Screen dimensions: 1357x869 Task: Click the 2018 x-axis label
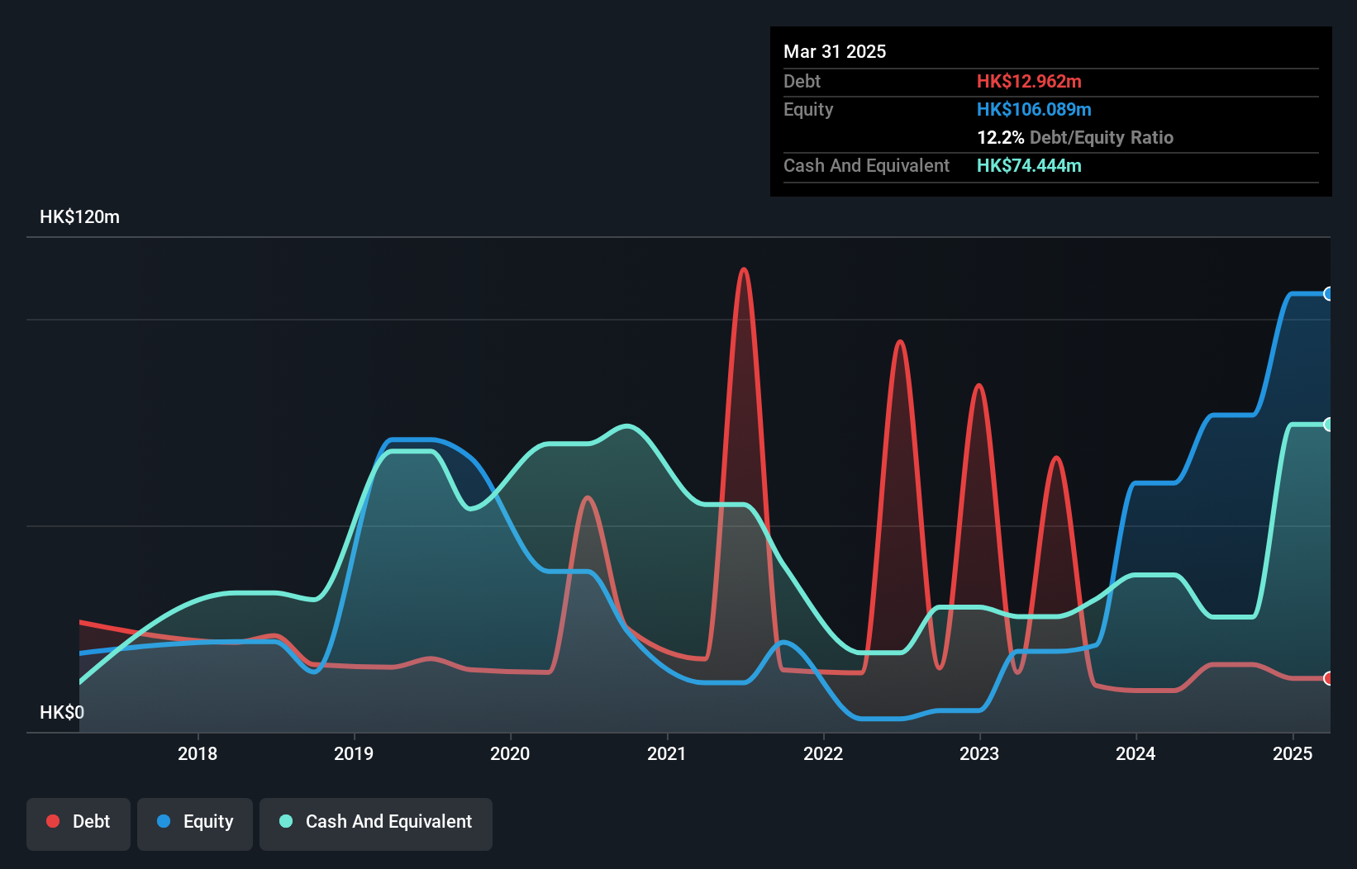coord(198,753)
